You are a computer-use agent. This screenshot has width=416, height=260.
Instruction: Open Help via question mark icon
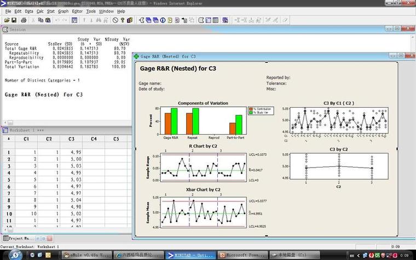[122, 20]
